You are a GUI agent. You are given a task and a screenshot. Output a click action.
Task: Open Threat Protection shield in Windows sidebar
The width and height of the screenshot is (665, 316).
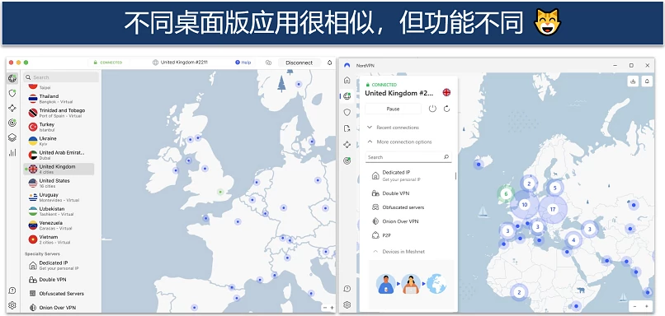coord(347,112)
